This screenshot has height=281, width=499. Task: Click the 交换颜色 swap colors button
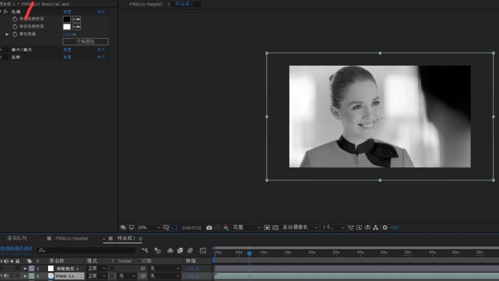85,42
